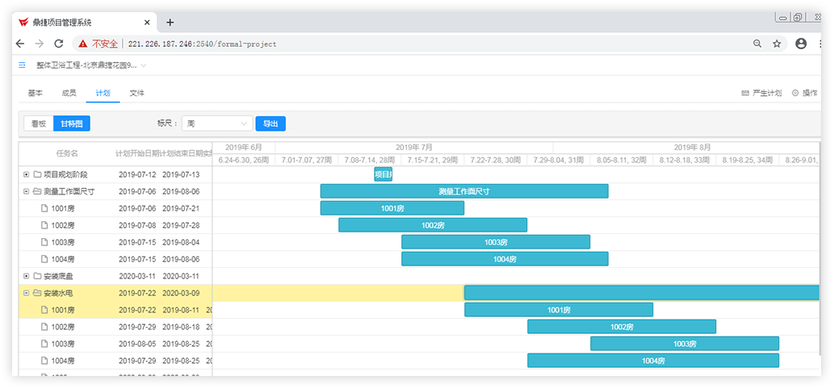
Task: Open the Chrome user profile icon
Action: coord(801,44)
